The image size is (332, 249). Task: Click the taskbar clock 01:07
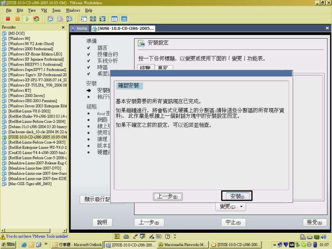[x=324, y=245]
